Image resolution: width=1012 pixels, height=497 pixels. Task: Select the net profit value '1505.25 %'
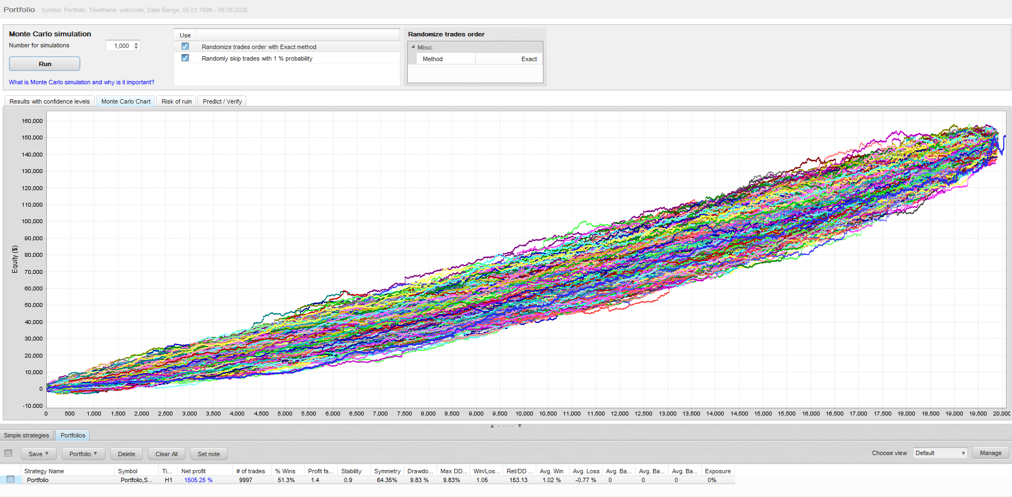pos(198,480)
